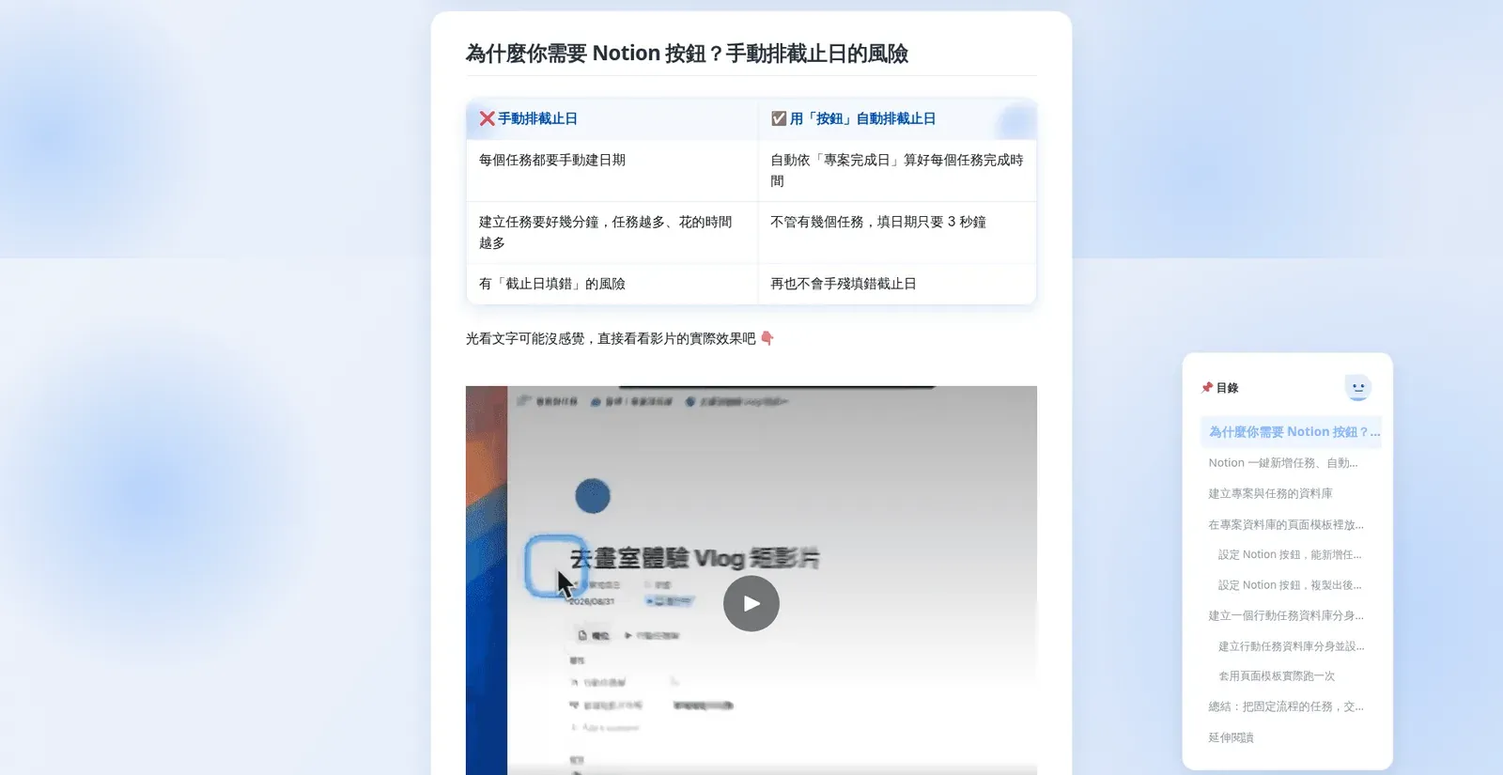Click the heading 為什麼你需要 Notion 按鈕
The height and width of the screenshot is (775, 1503).
coord(687,54)
